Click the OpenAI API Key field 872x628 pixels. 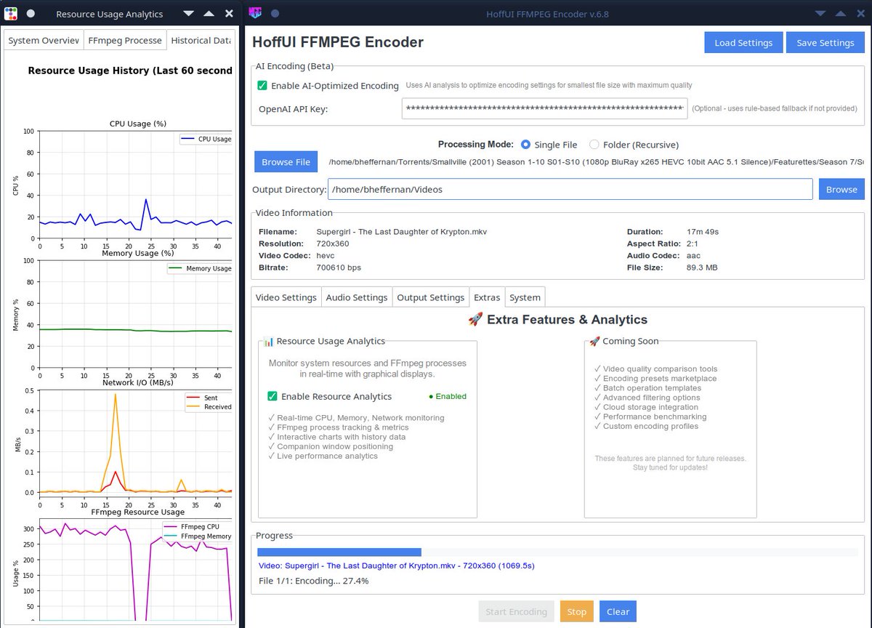[x=544, y=109]
